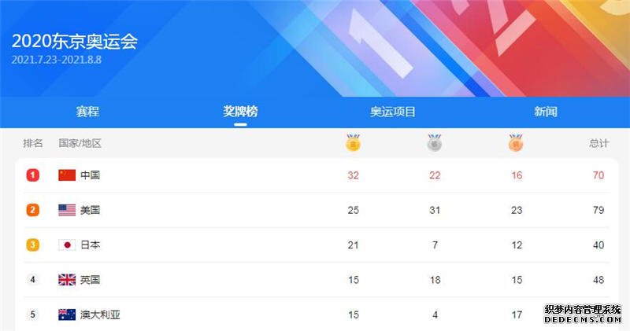Click the China flag icon
The height and width of the screenshot is (331, 630).
point(67,175)
